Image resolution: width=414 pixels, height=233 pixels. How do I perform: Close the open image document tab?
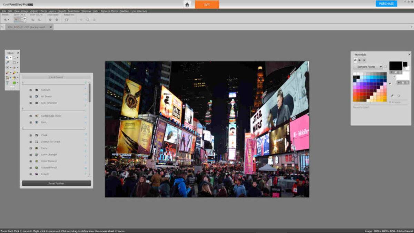pos(50,27)
